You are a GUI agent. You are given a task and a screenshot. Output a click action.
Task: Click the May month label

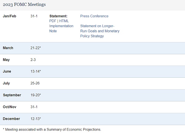pyautogui.click(x=6, y=60)
